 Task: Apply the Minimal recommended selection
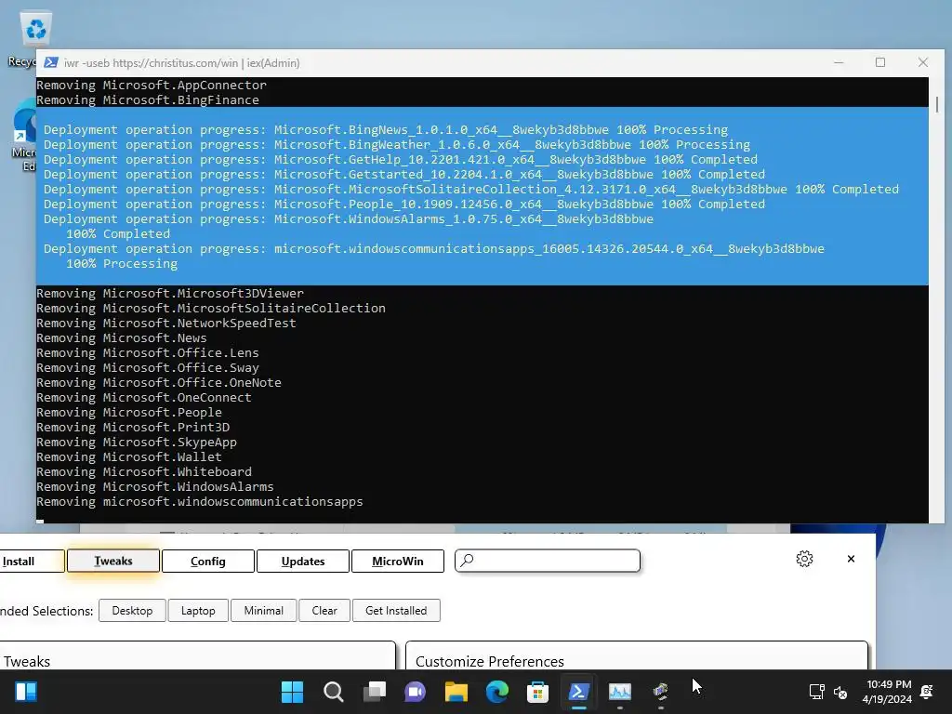(263, 610)
